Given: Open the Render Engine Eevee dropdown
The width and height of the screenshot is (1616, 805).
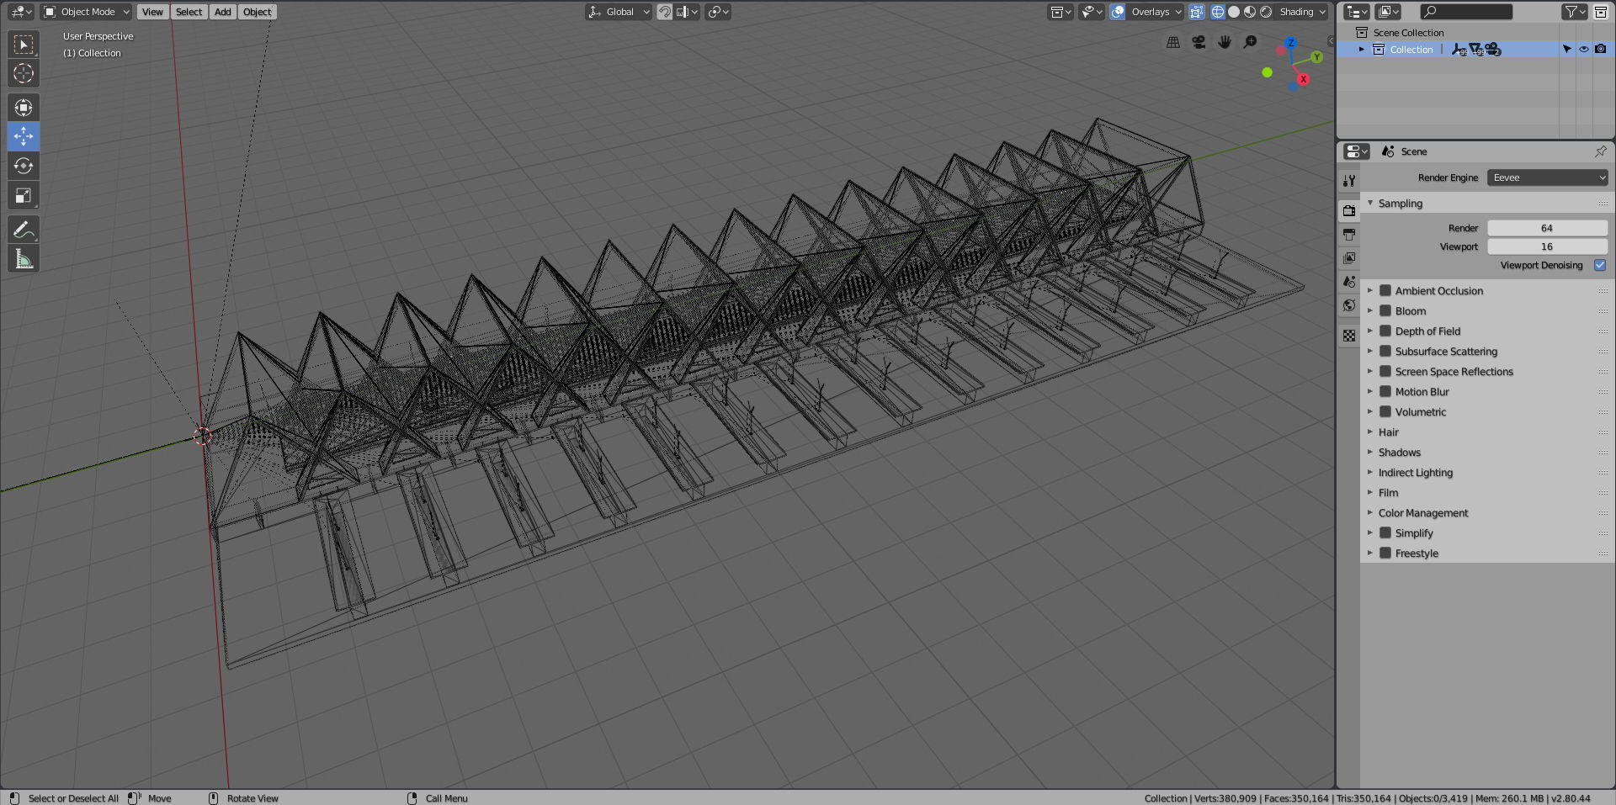Looking at the screenshot, I should tap(1547, 177).
